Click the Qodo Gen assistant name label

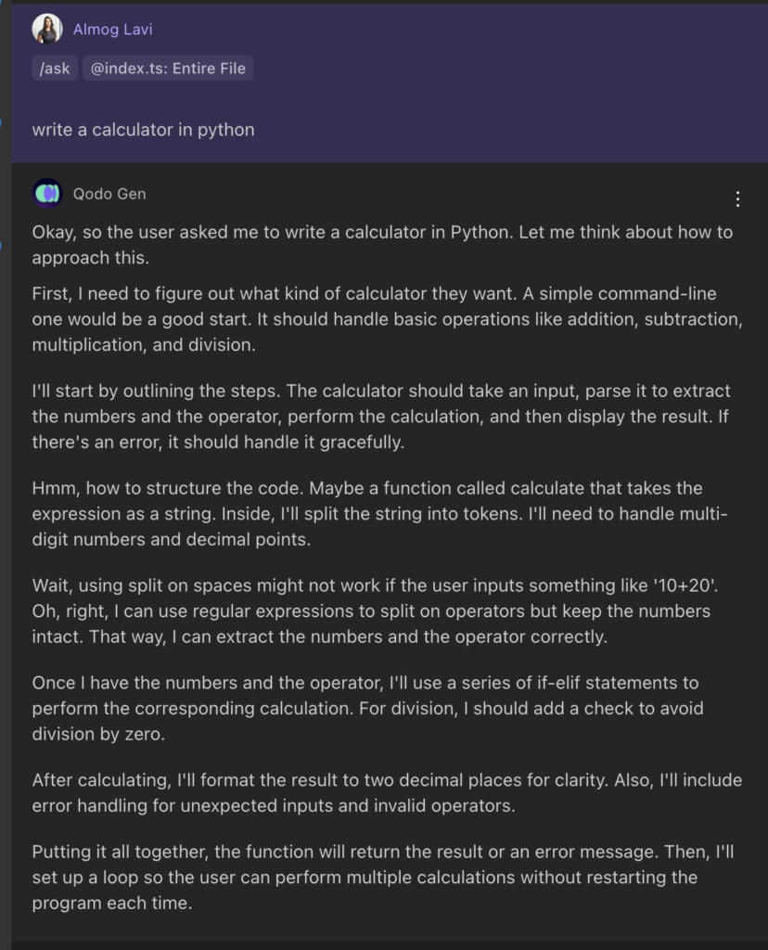[109, 194]
